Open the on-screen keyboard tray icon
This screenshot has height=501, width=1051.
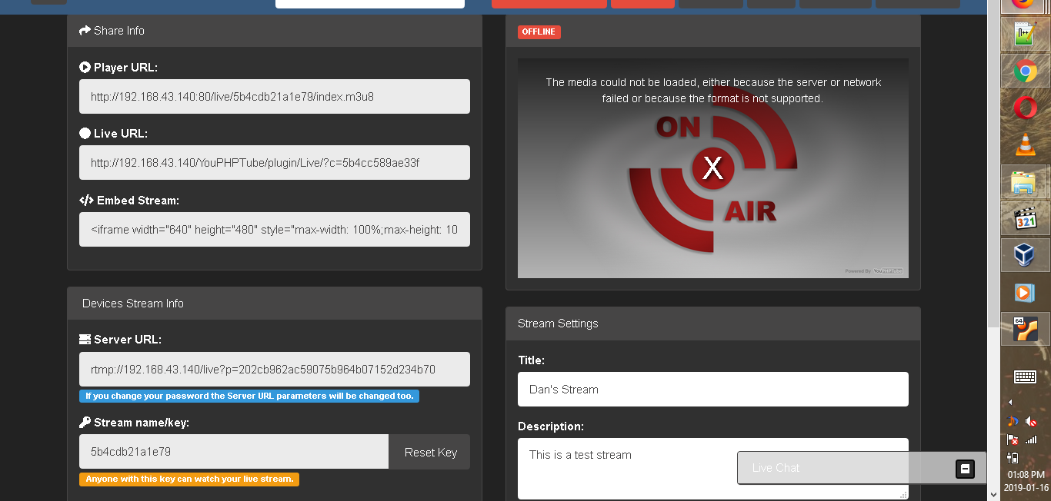click(1025, 377)
